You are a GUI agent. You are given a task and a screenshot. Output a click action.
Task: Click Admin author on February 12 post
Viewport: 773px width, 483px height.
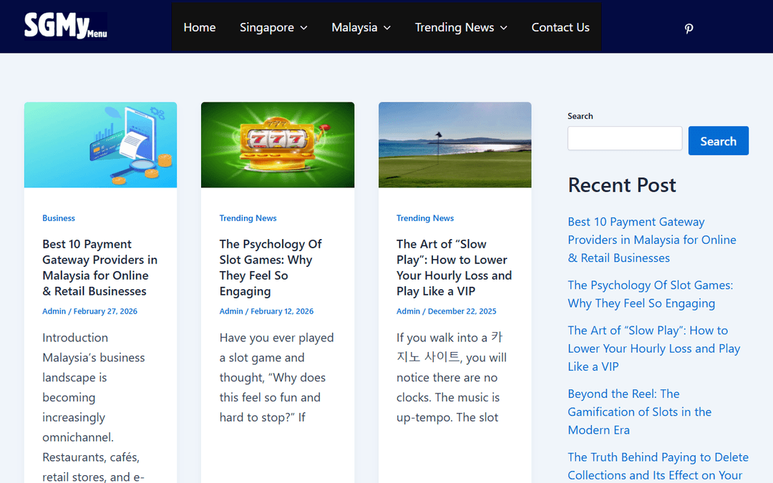[x=231, y=311]
